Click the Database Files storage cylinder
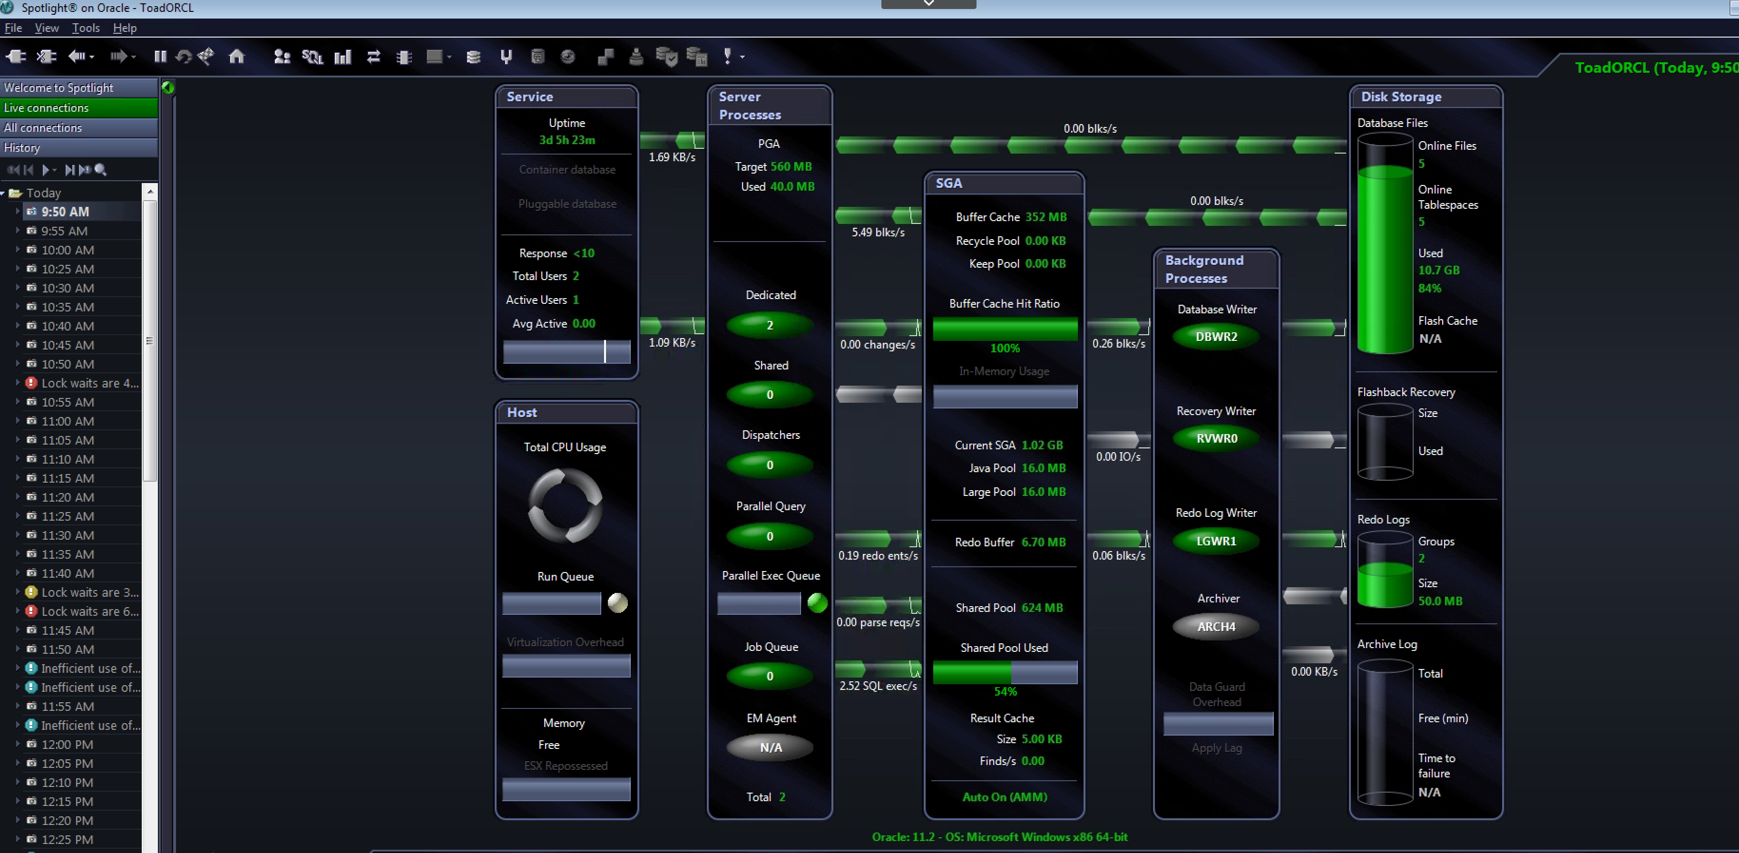The width and height of the screenshot is (1739, 853). tap(1385, 243)
